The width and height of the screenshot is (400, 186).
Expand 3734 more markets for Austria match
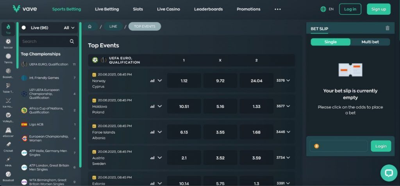[x=283, y=158]
